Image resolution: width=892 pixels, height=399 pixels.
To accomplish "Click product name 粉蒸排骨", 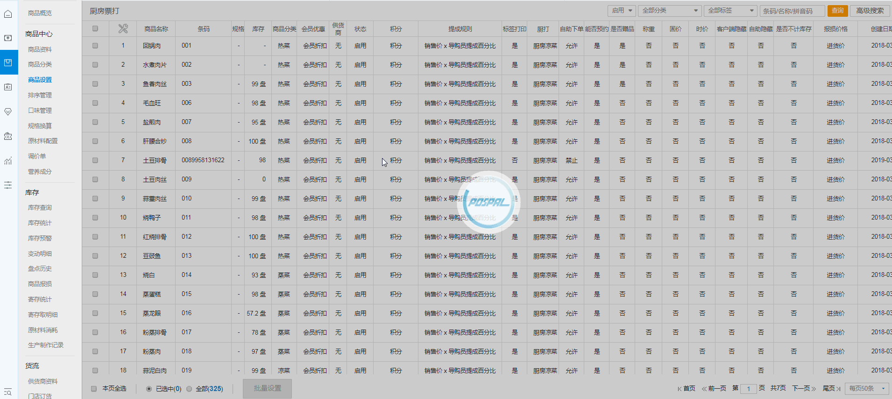I will 155,332.
